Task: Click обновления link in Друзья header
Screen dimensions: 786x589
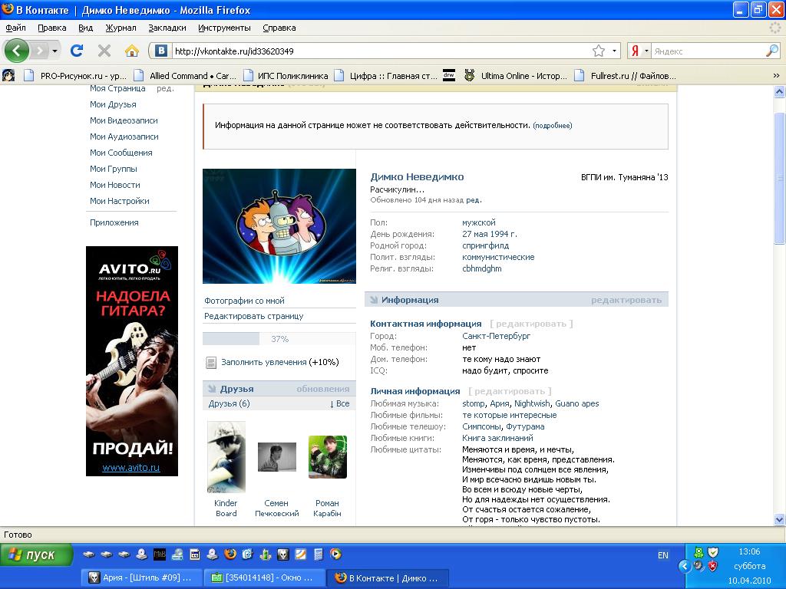Action: 323,389
